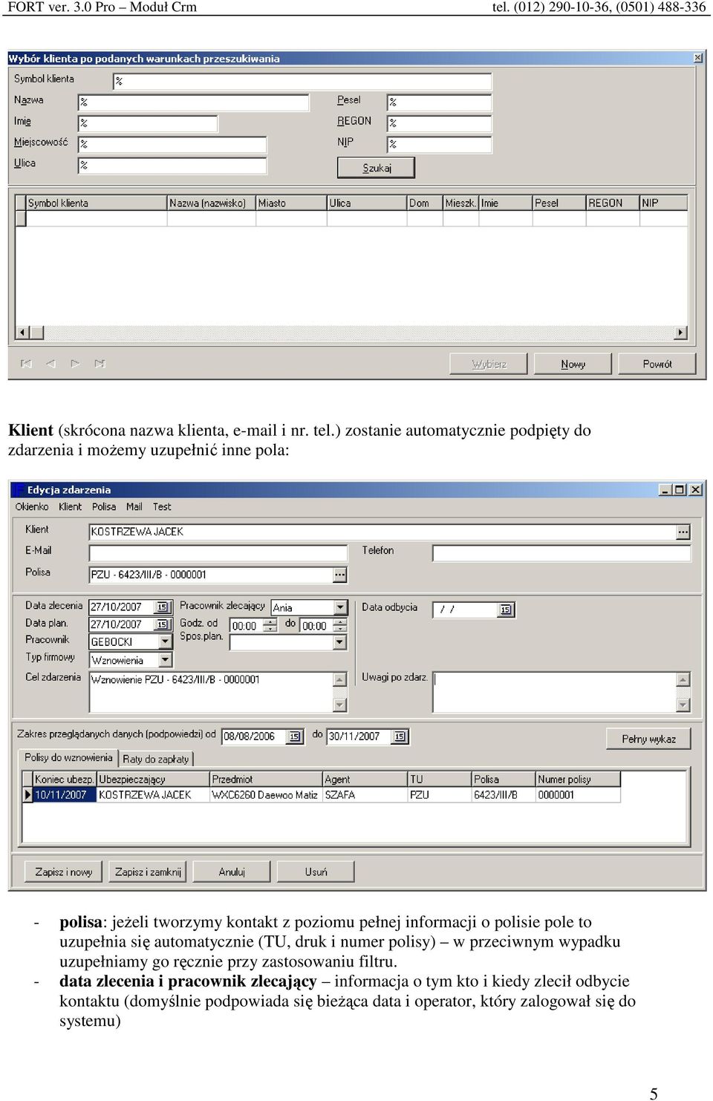The image size is (713, 1101).
Task: Open client lookup ellipsis button beside Klient
Action: (x=683, y=532)
